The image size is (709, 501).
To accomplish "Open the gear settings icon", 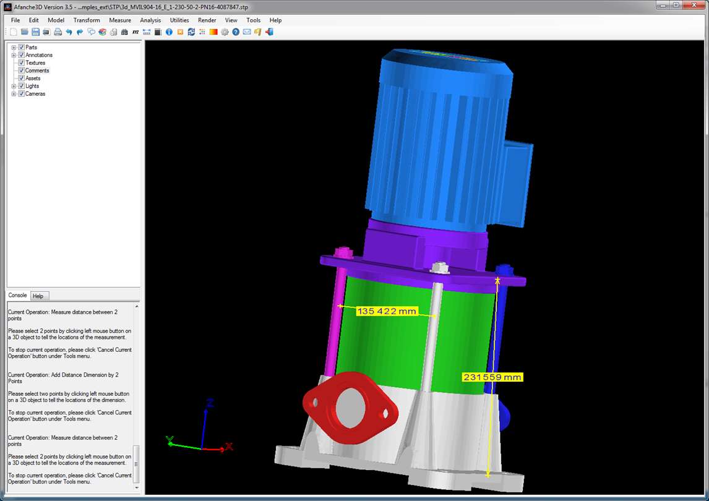I will 225,32.
